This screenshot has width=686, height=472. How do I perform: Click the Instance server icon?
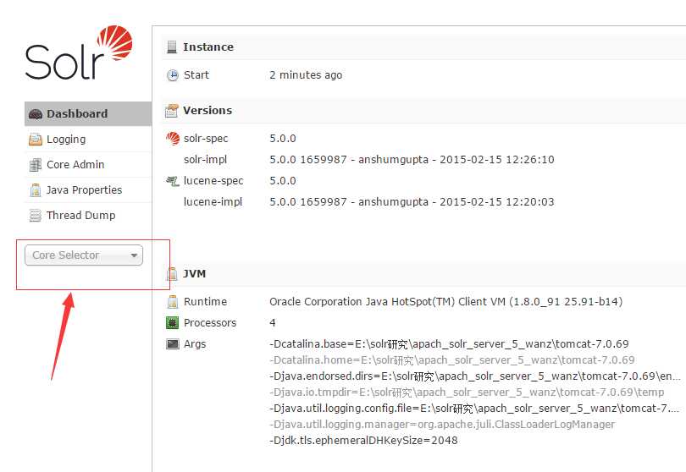tap(172, 47)
